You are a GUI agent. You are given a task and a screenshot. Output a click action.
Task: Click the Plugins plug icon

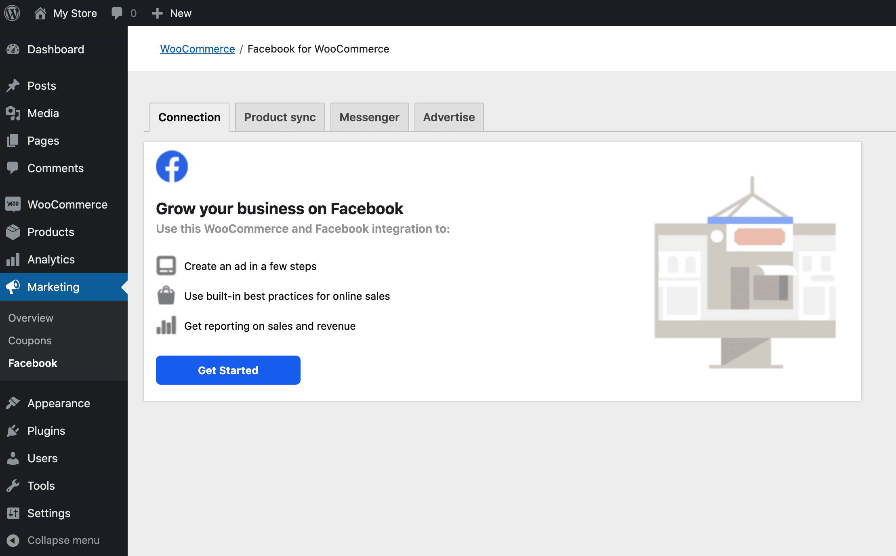[x=13, y=431]
